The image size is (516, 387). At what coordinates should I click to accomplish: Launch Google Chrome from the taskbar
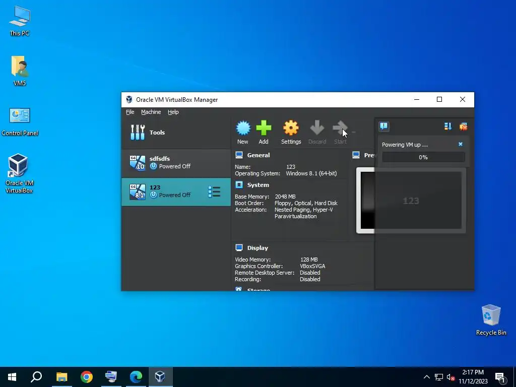(x=87, y=377)
